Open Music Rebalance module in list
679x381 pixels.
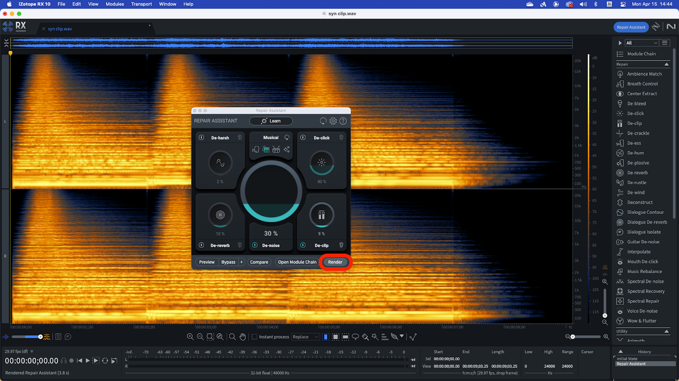(x=644, y=271)
